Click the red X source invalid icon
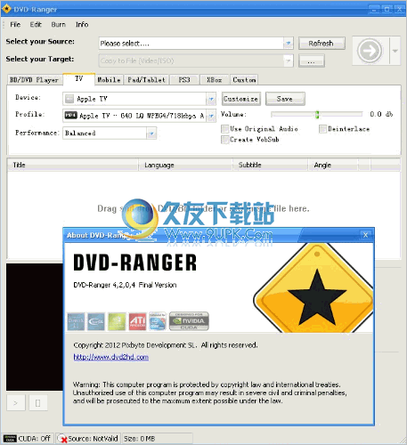The image size is (407, 445). (62, 439)
